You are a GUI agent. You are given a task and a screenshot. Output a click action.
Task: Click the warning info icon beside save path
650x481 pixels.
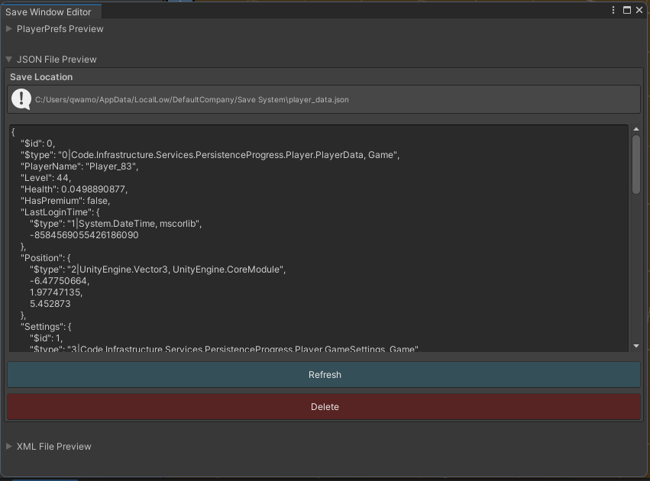[21, 99]
